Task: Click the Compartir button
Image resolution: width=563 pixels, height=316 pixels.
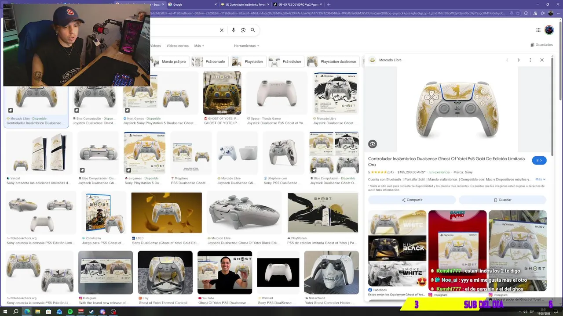Action: 412,200
